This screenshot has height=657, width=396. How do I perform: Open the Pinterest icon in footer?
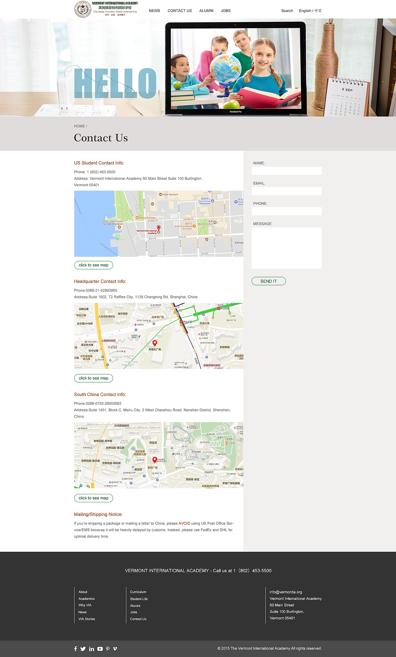(x=108, y=649)
